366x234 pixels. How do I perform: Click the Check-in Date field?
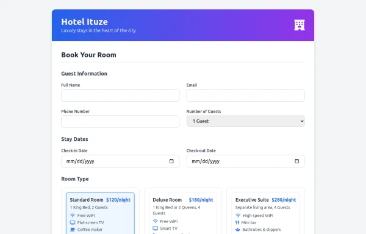pos(120,161)
